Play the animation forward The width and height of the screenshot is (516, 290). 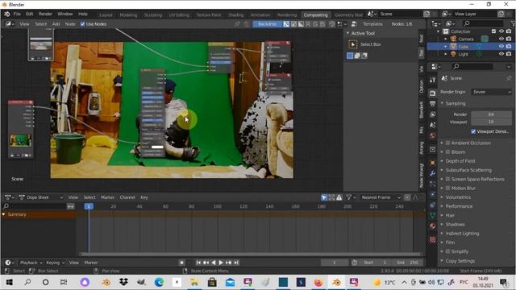221,263
